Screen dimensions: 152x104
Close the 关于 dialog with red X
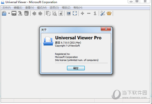point(106,29)
